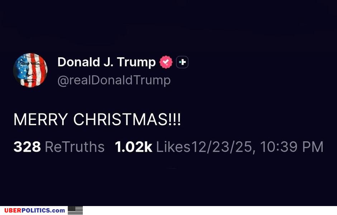Like the post via the Likes count
Screen dimensions: 337x215
tap(133, 147)
